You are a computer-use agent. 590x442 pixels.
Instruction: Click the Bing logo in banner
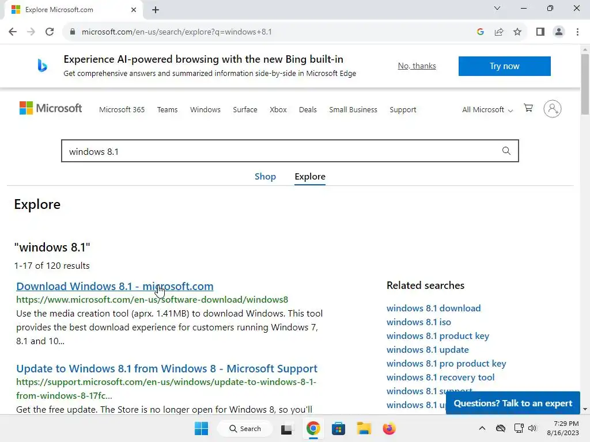[x=43, y=66]
